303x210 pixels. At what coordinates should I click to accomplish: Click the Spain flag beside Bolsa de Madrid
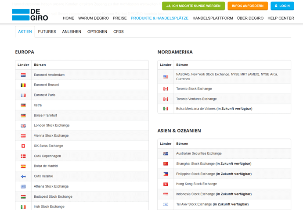(x=23, y=166)
